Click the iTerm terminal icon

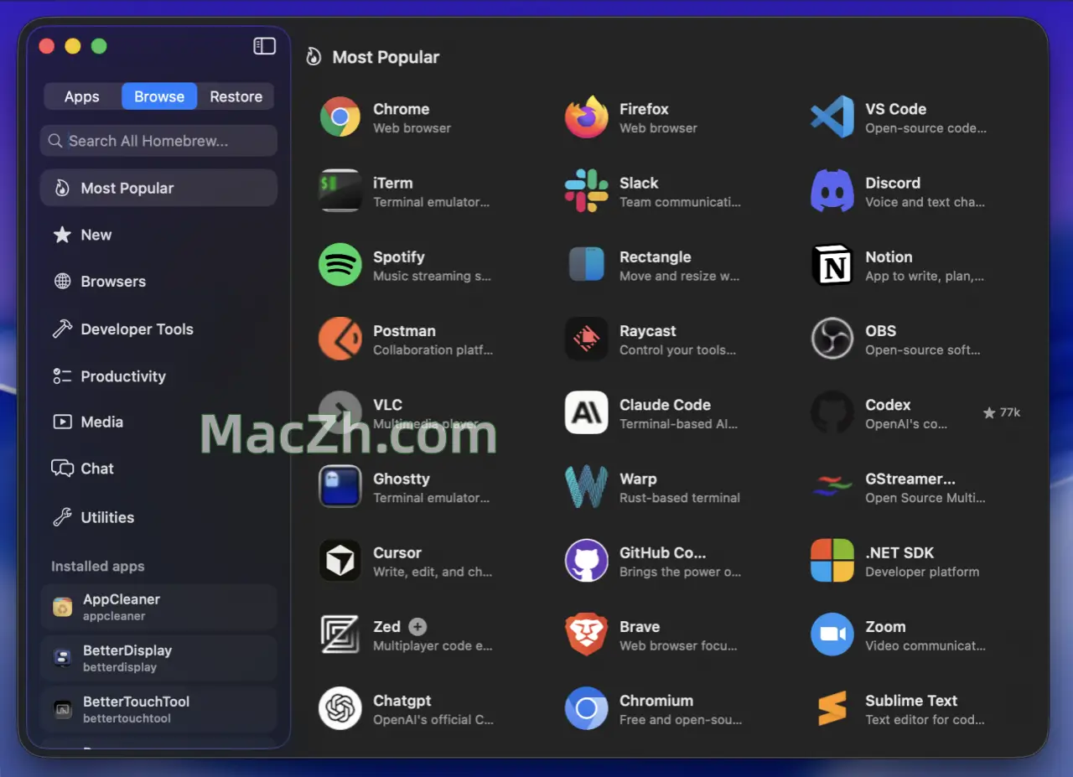(340, 191)
